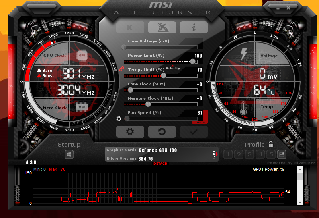Click the lightning bolt voltage icon
Viewport: 319px width, 218px height.
pos(243,54)
